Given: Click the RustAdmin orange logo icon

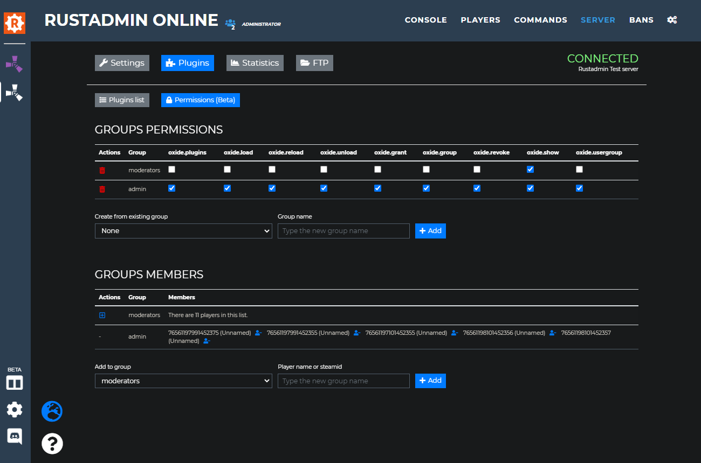Looking at the screenshot, I should (x=15, y=23).
